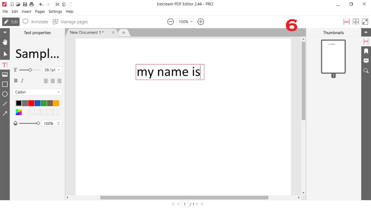Click the page number input field
371x208 pixels.
click(x=185, y=204)
